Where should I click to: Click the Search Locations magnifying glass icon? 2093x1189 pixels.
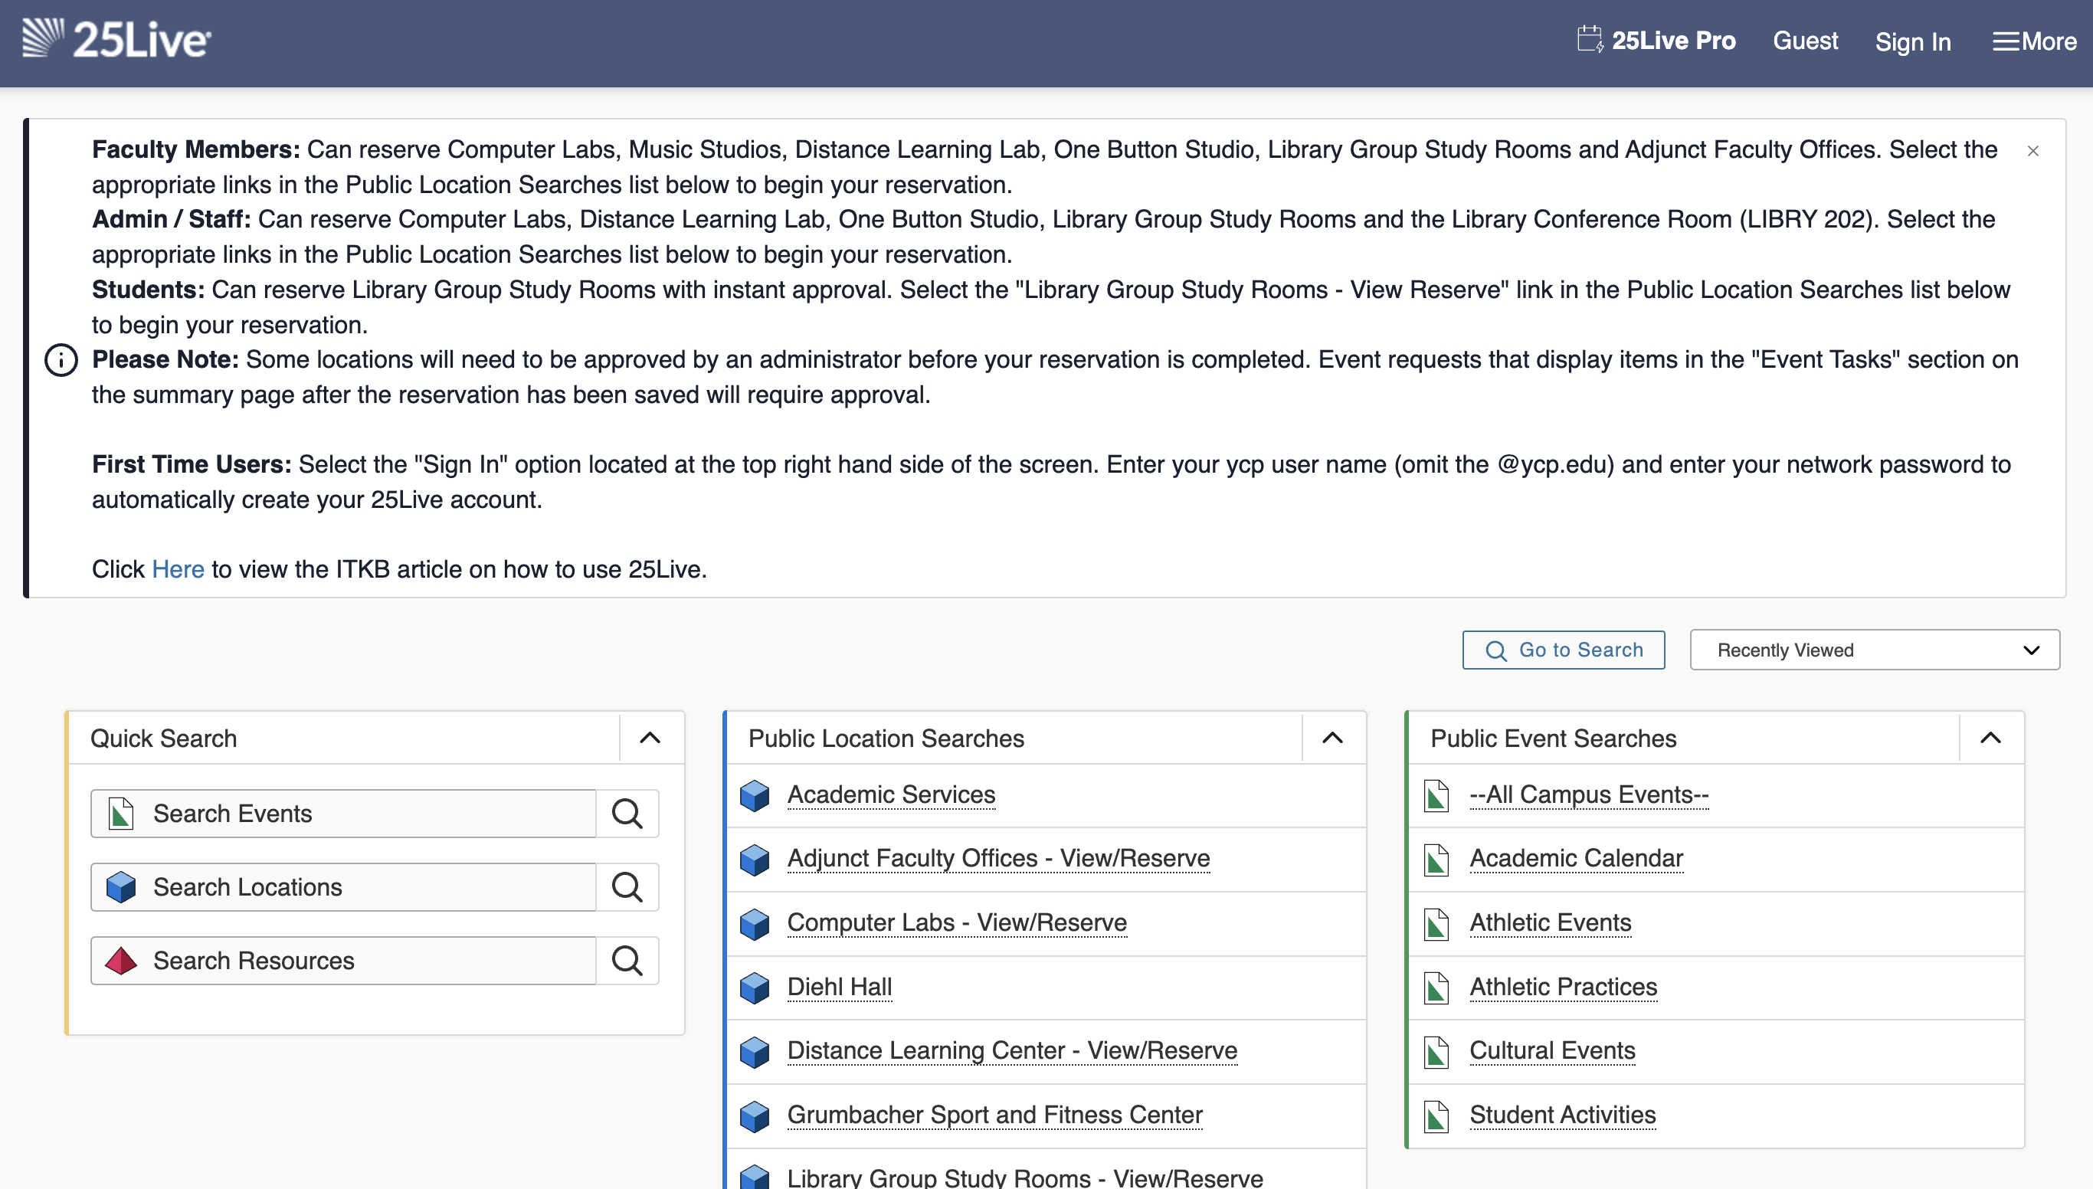[627, 887]
